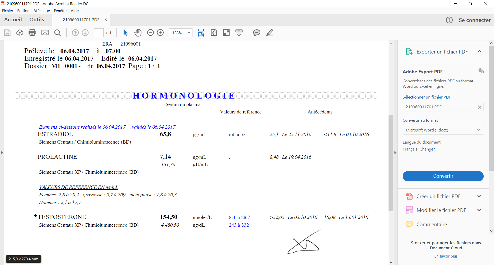Click the Exporter un fichier PDF icon
The height and width of the screenshot is (265, 494).
(409, 51)
